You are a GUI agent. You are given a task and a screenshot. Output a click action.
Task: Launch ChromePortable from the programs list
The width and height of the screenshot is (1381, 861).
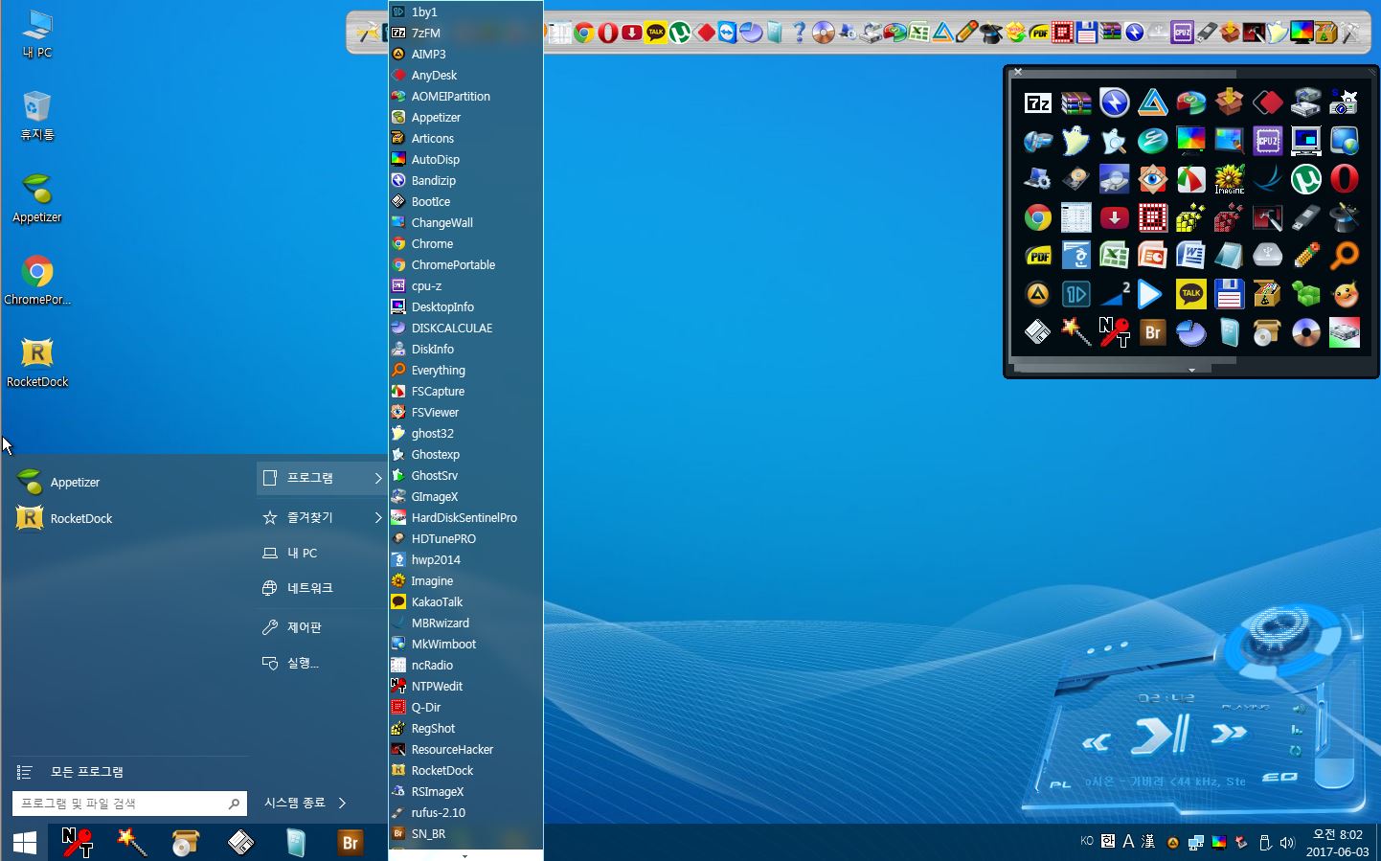pos(465,265)
